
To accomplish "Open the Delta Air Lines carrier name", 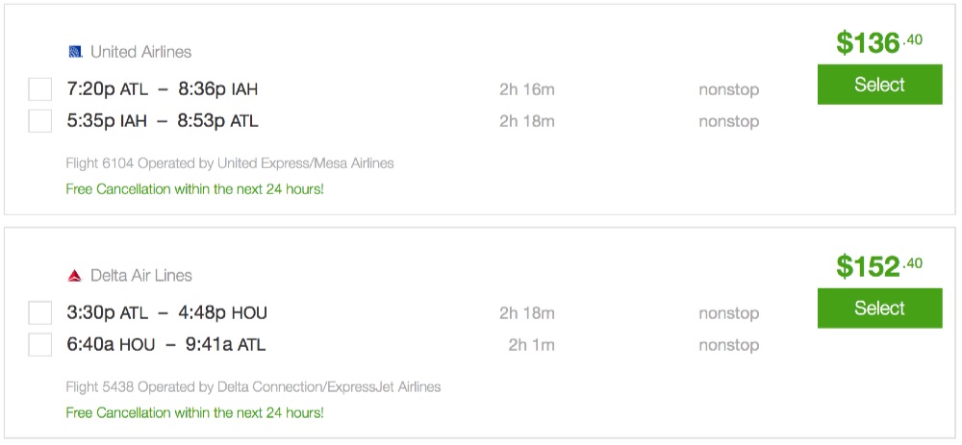I will pyautogui.click(x=140, y=276).
